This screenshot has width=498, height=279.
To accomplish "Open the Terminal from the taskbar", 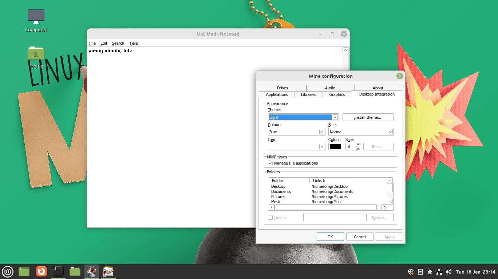I will (x=58, y=271).
